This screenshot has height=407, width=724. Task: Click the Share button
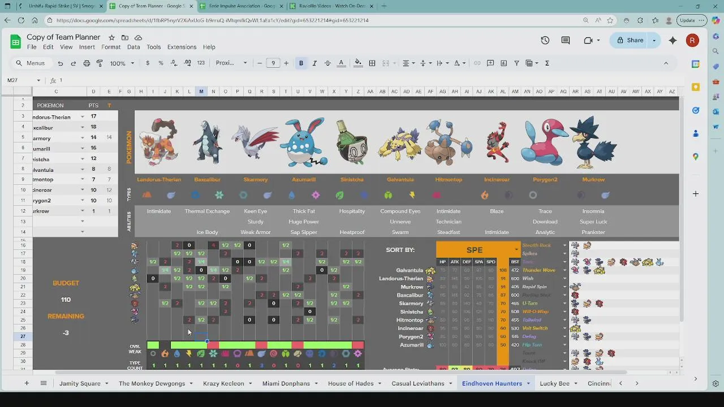(630, 40)
